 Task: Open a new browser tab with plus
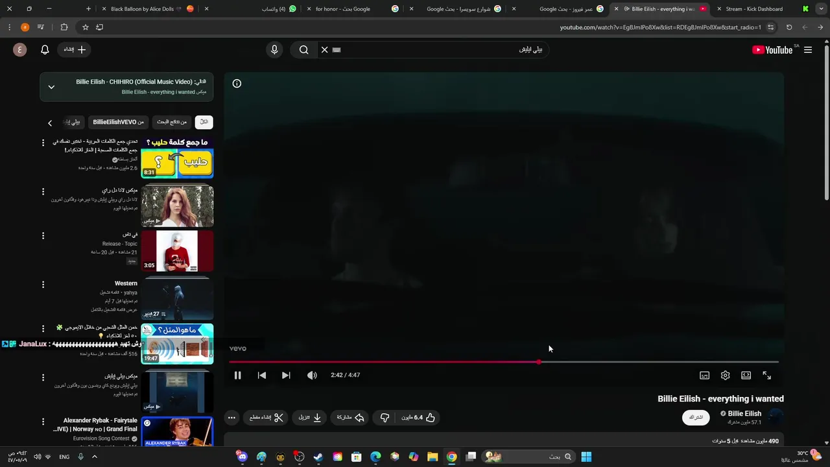89,9
